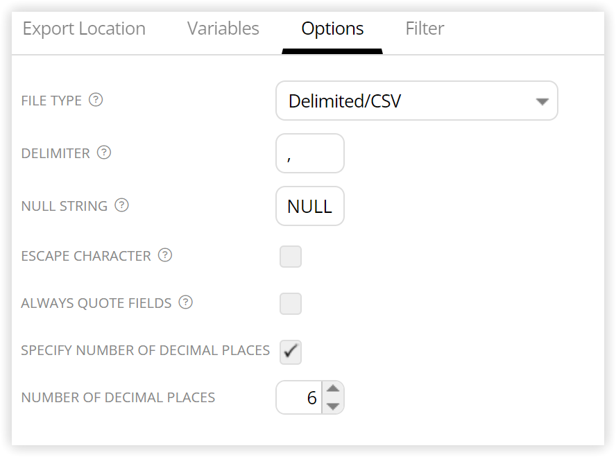The width and height of the screenshot is (616, 457).
Task: Click the DELIMITER help question mark
Action: click(x=104, y=153)
